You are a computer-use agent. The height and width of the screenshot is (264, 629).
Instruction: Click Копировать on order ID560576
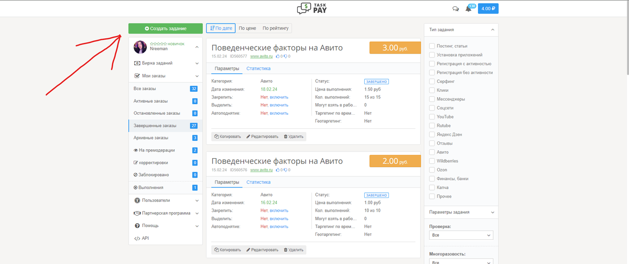click(227, 250)
